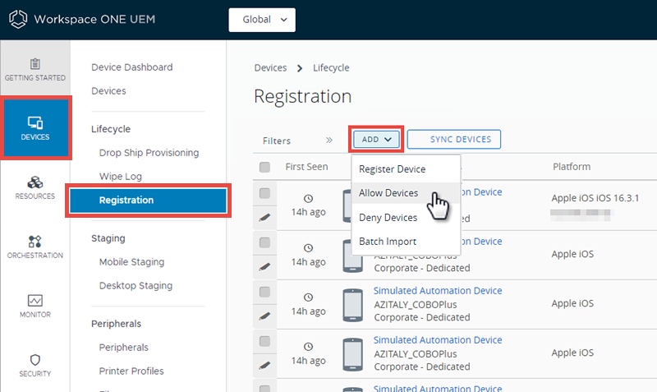Viewport: 657px width, 392px height.
Task: Open Wipe Log under Lifecycle
Action: [x=120, y=177]
